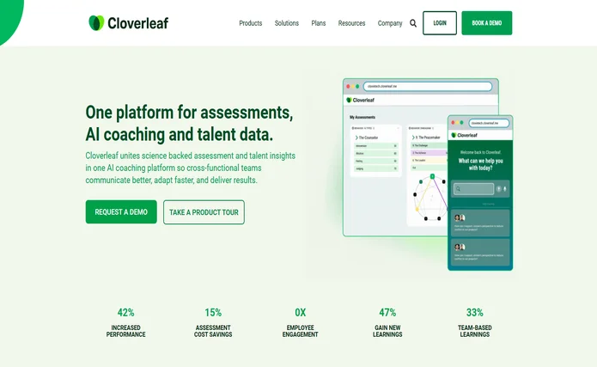Viewport: 597px width, 367px height.
Task: Click the Cloverleaf logo in header
Action: 128,23
